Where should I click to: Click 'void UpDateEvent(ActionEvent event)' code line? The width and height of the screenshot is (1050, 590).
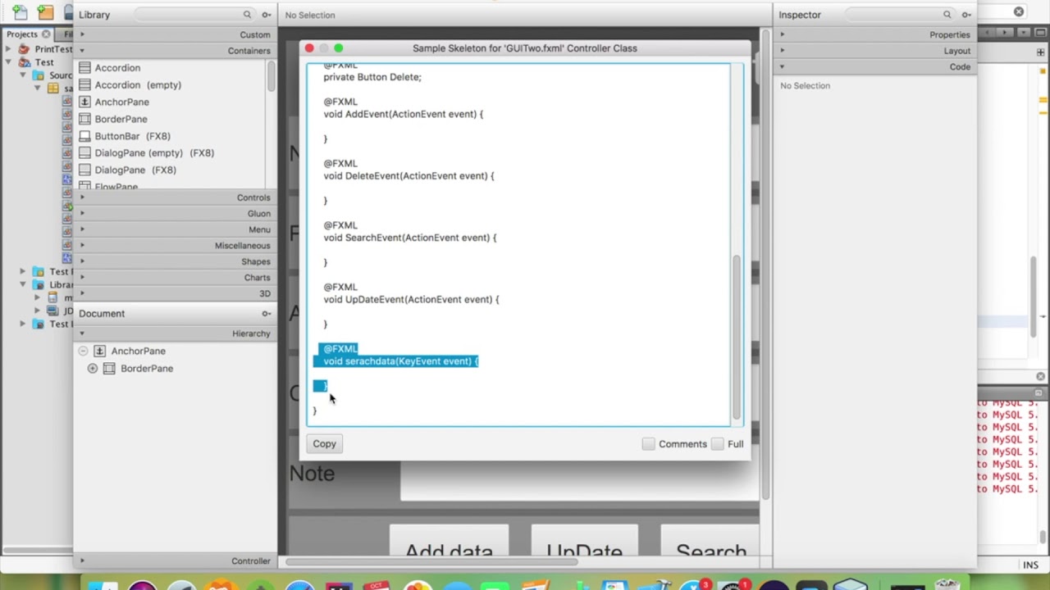click(411, 300)
